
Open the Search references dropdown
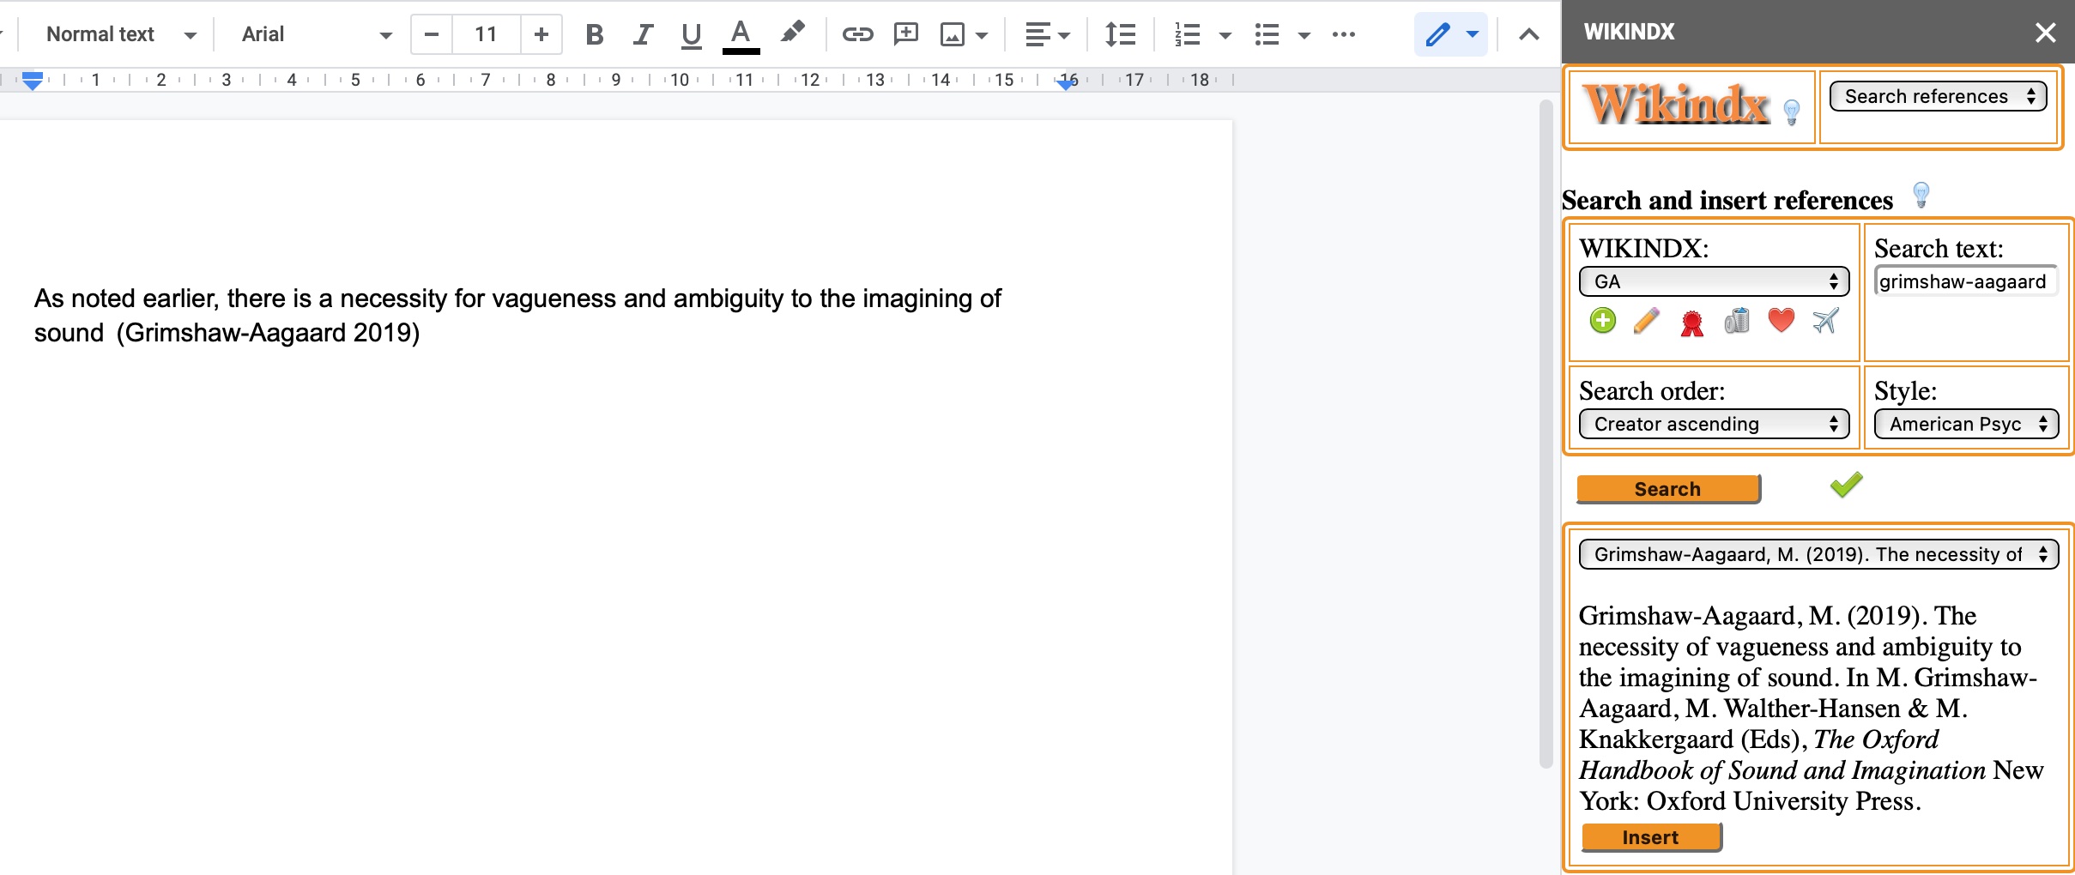pyautogui.click(x=1939, y=96)
